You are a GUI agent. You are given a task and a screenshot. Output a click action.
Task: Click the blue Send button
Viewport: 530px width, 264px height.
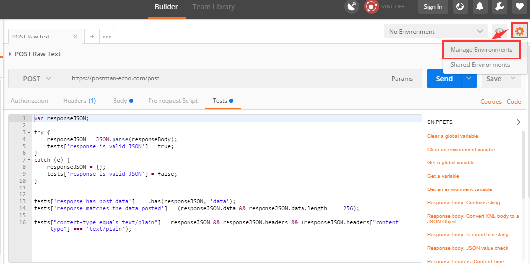(444, 79)
